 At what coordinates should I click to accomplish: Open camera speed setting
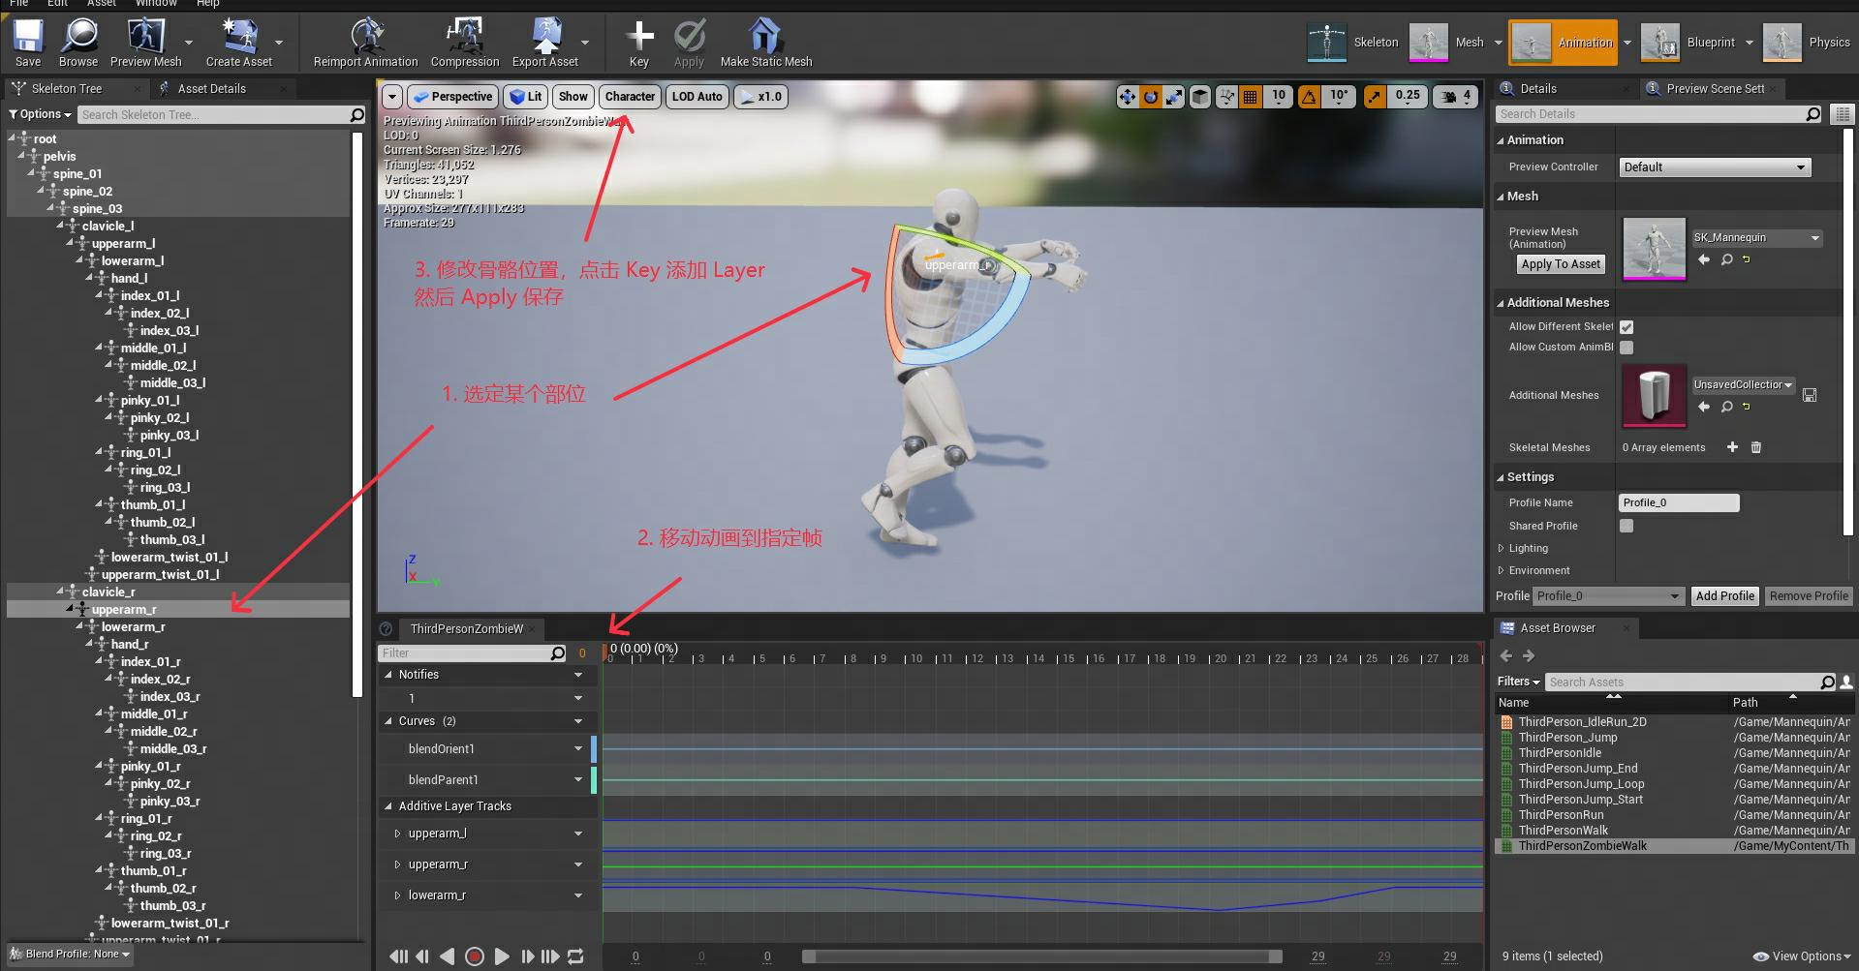[x=1455, y=97]
